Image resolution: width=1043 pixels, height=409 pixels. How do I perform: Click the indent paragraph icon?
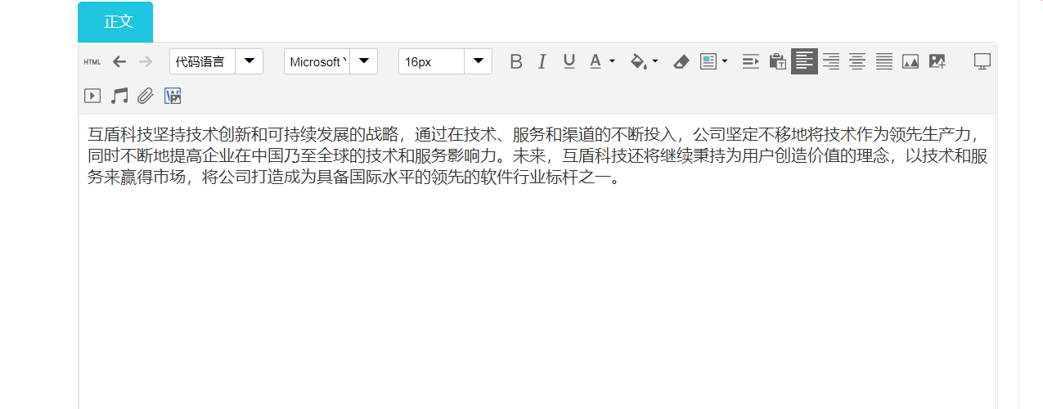pos(751,61)
